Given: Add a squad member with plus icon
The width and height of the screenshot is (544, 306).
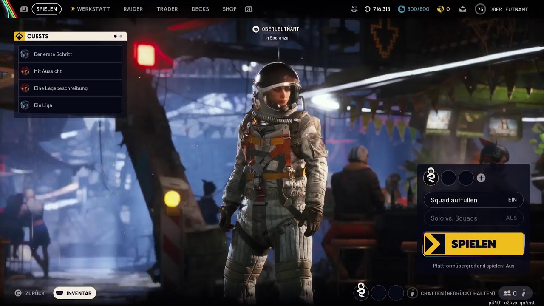Looking at the screenshot, I should pyautogui.click(x=481, y=178).
